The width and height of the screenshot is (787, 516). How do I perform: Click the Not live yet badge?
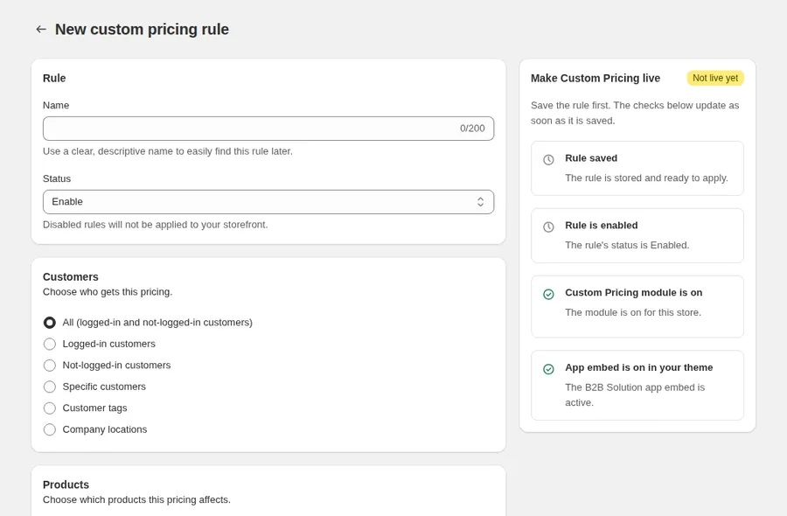(715, 78)
